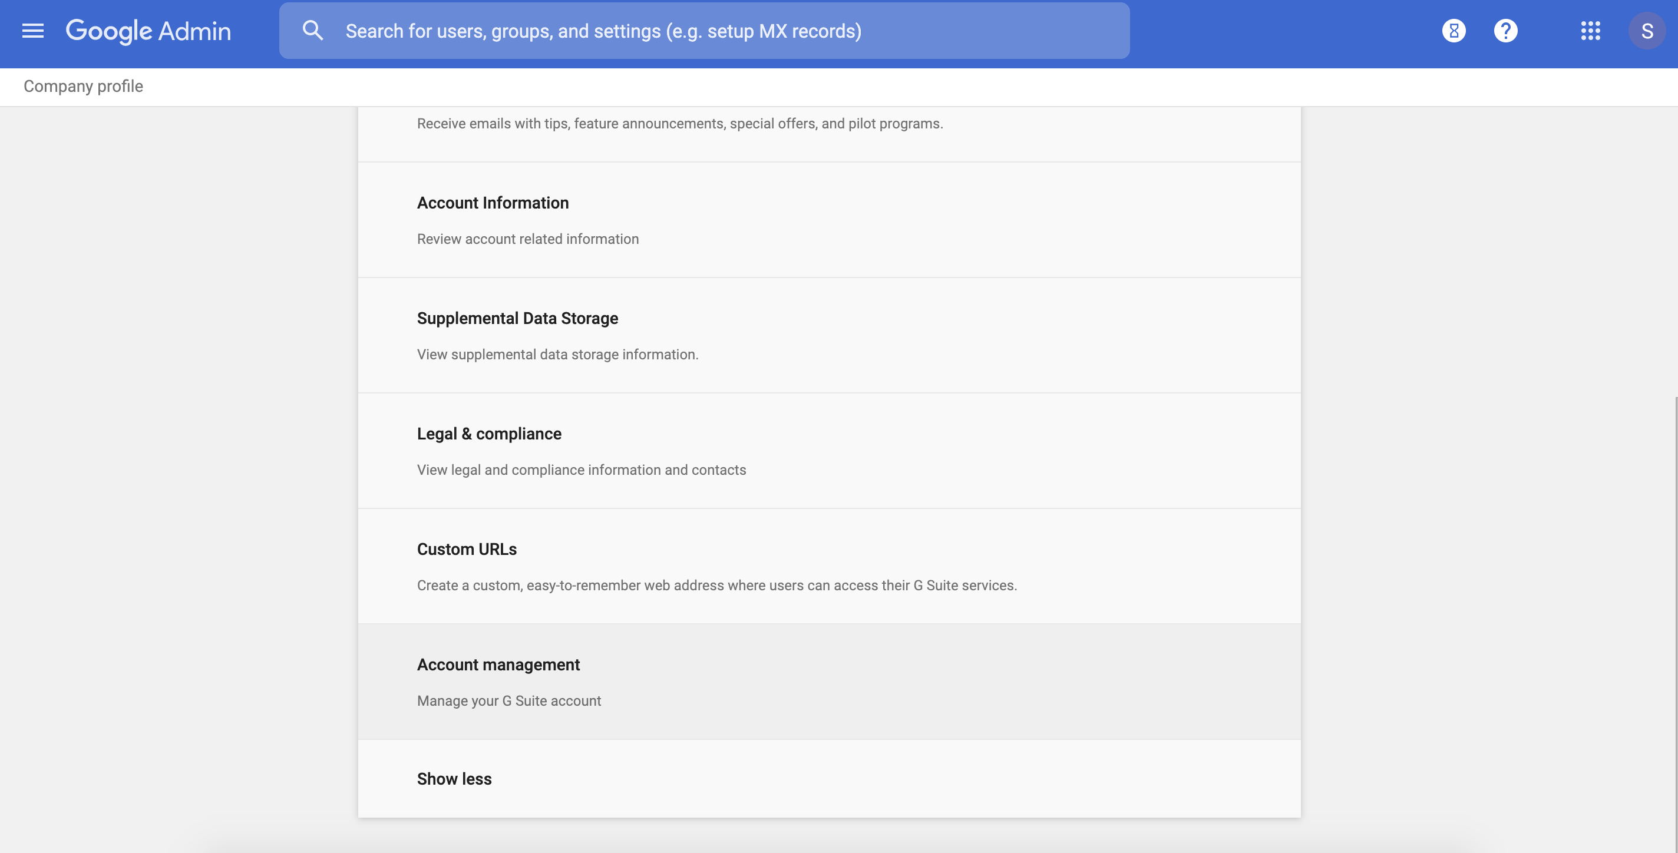
Task: Open the hourglass tasks icon
Action: click(x=1454, y=31)
